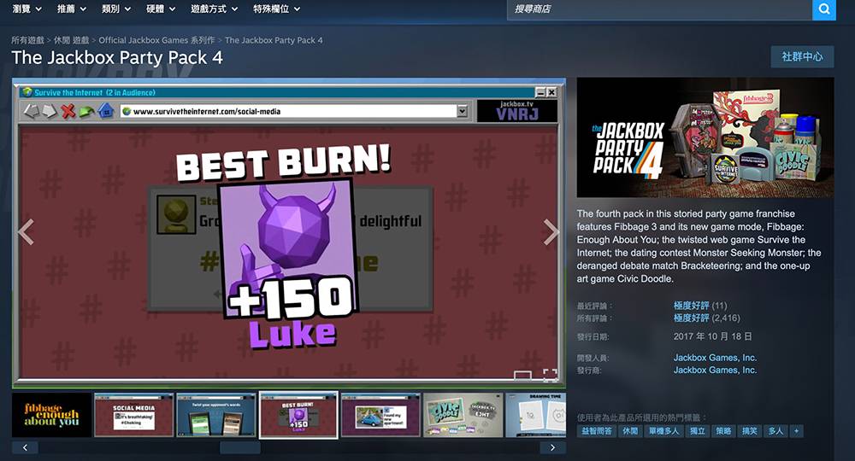This screenshot has height=461, width=855.
Task: Open the 瀏覽 dropdown menu
Action: tap(27, 9)
